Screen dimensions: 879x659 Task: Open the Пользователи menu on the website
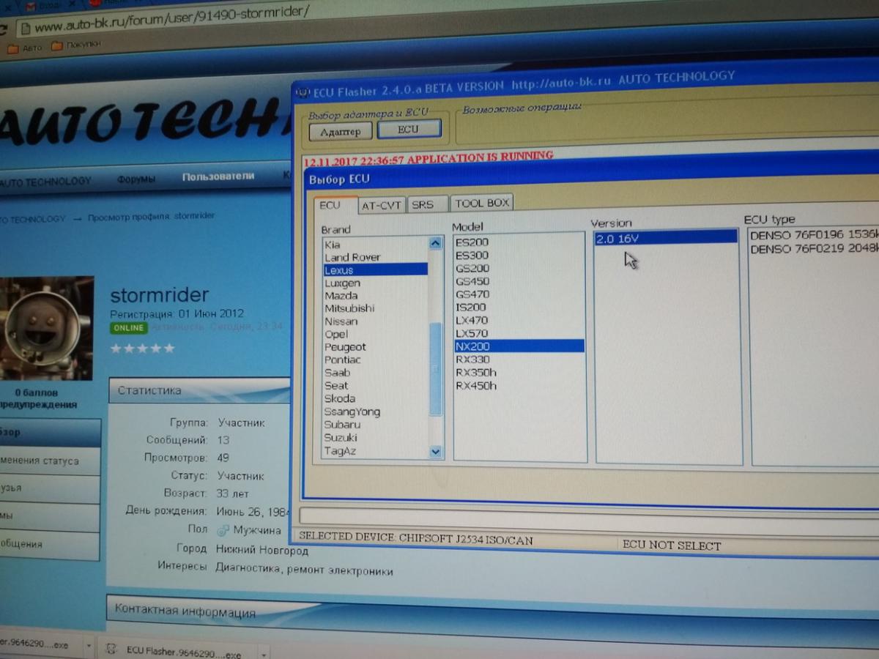point(218,176)
